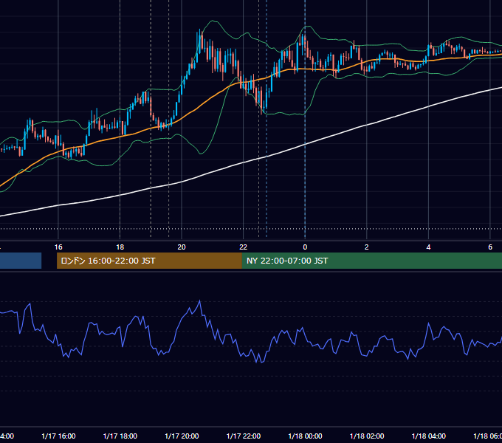Click the 1/17 16:00 time label
Viewport: 502px width, 443px height.
58,436
